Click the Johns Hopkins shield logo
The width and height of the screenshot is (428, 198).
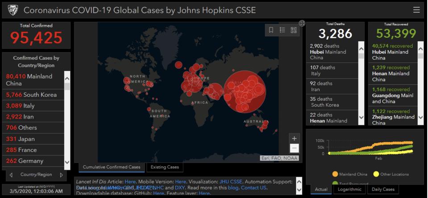pyautogui.click(x=12, y=10)
